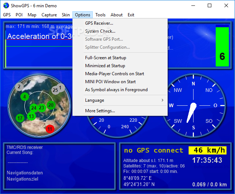Click satellite 25 gray marker
The width and height of the screenshot is (235, 194).
(x=55, y=90)
